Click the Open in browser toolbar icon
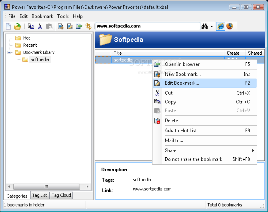The width and height of the screenshot is (268, 212). [x=79, y=26]
